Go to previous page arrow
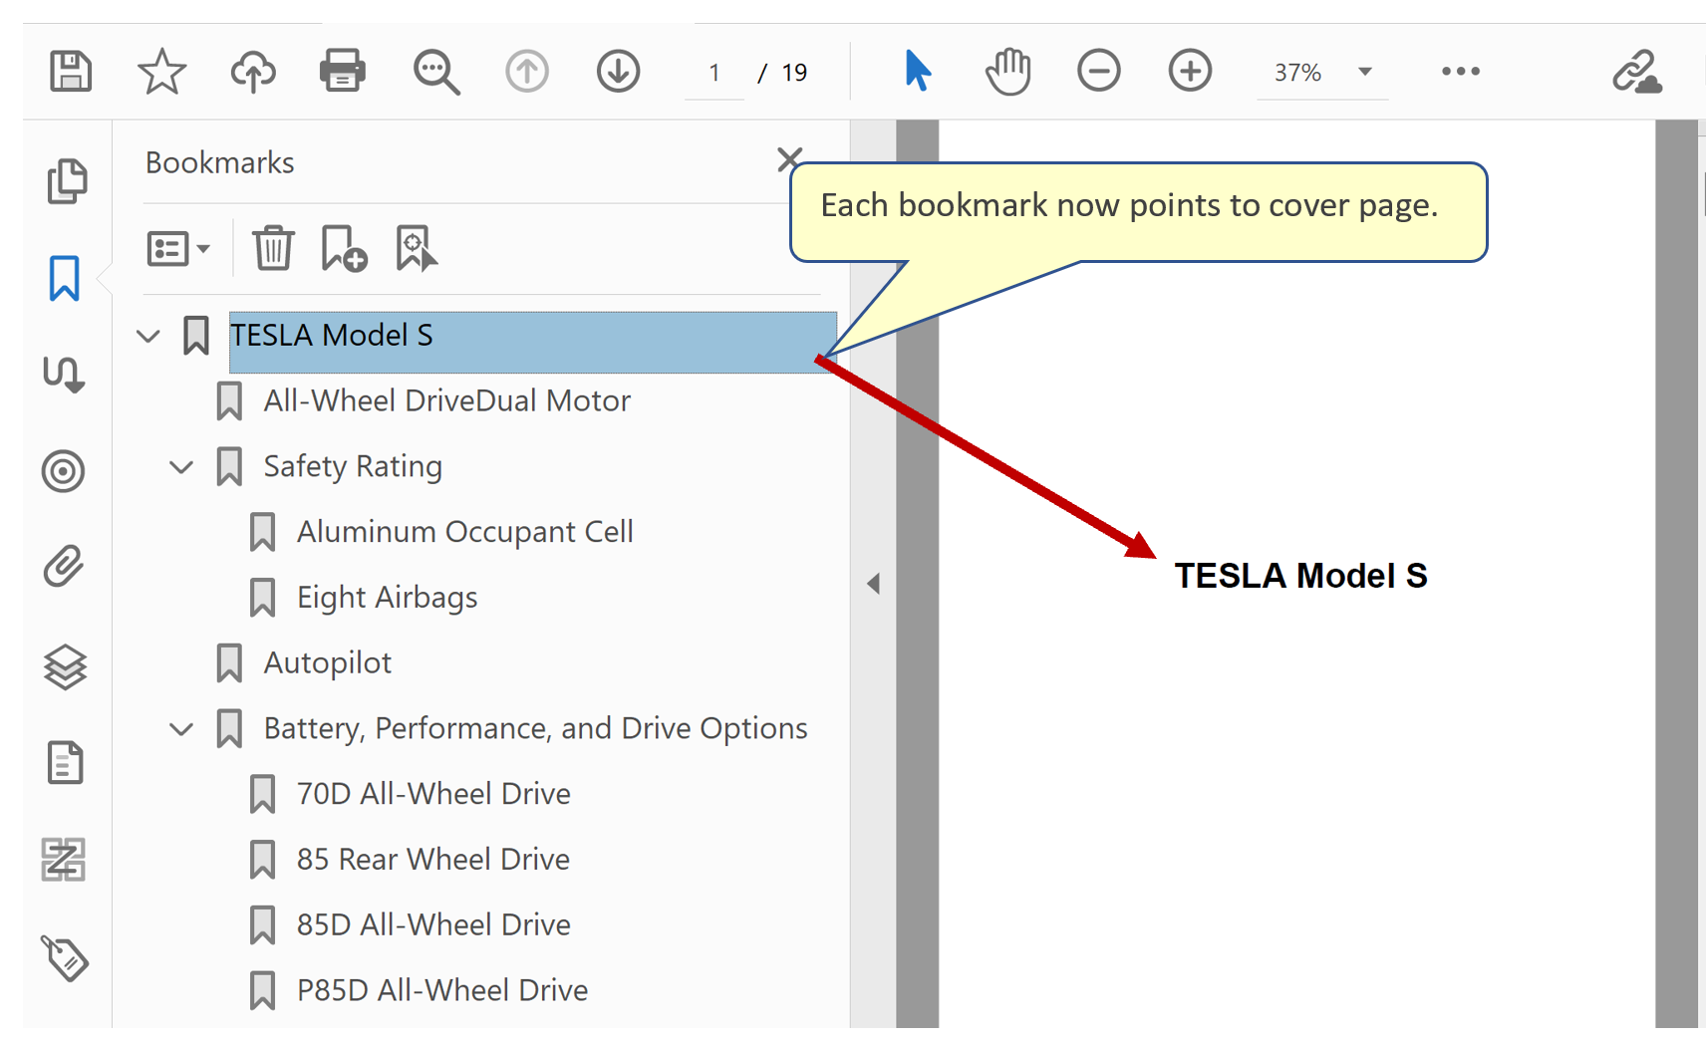The image size is (1706, 1040). (527, 72)
